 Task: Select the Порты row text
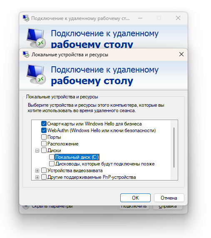click(54, 137)
